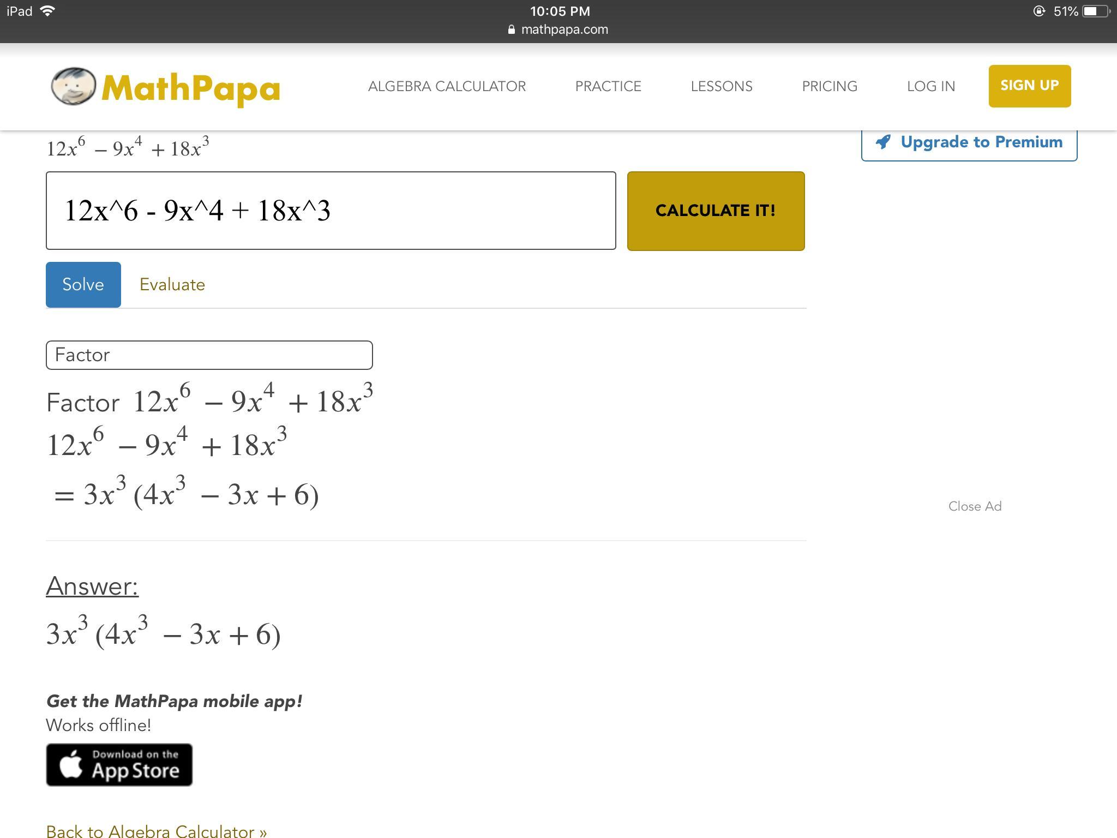Switch to the Evaluate tab
The image size is (1117, 838).
pos(172,285)
